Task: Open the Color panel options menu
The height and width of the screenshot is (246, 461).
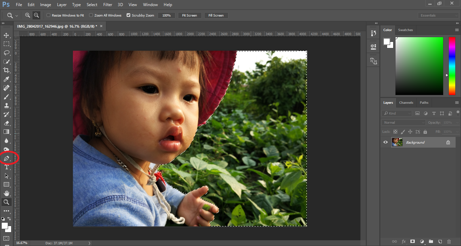Action: (457, 30)
